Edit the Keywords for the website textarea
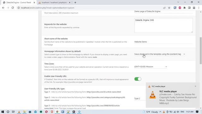 tap(163, 25)
